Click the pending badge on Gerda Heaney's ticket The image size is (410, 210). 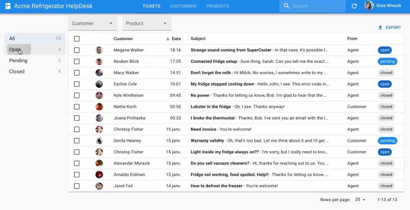(x=387, y=140)
